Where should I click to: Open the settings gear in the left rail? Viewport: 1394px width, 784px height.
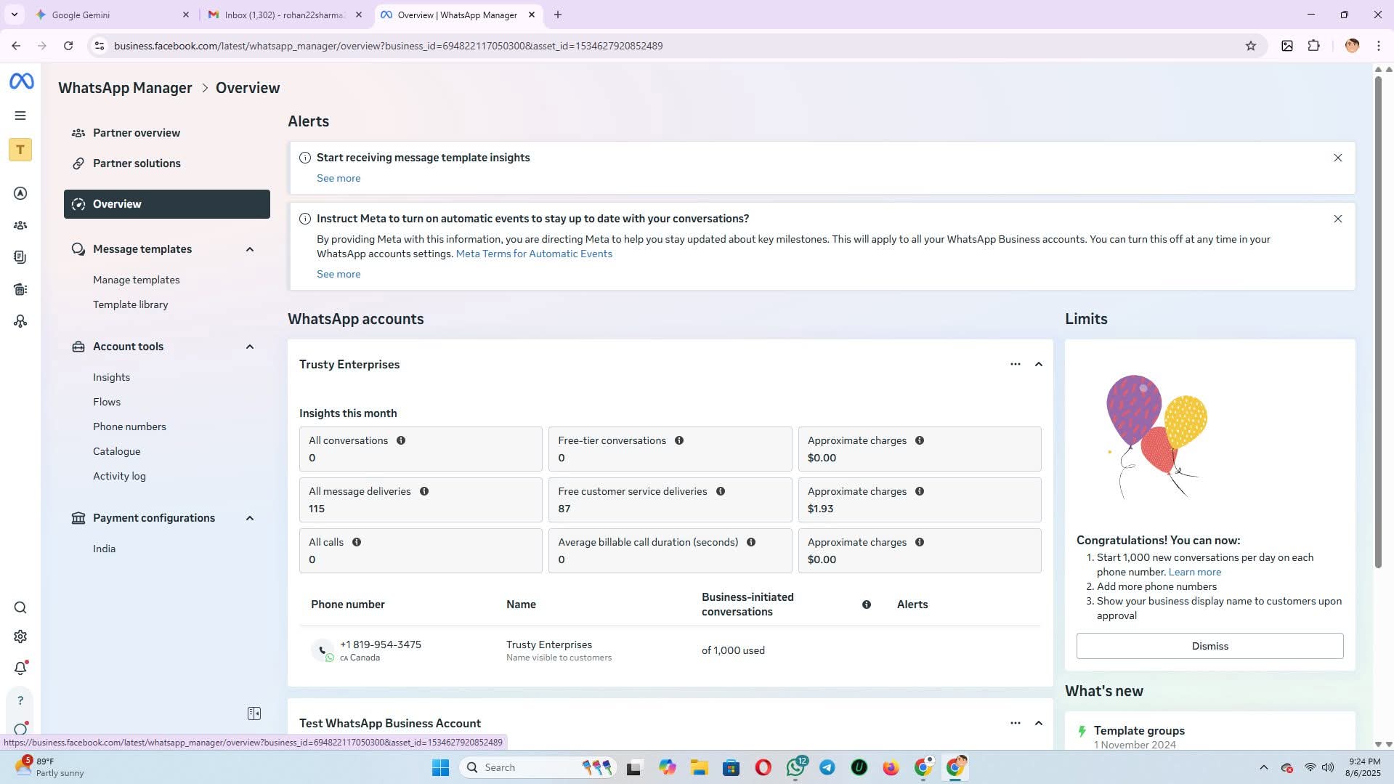[x=20, y=637]
